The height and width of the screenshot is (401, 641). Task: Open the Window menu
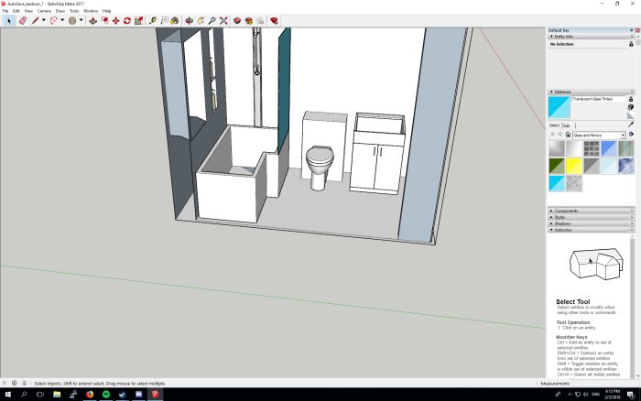(x=91, y=11)
